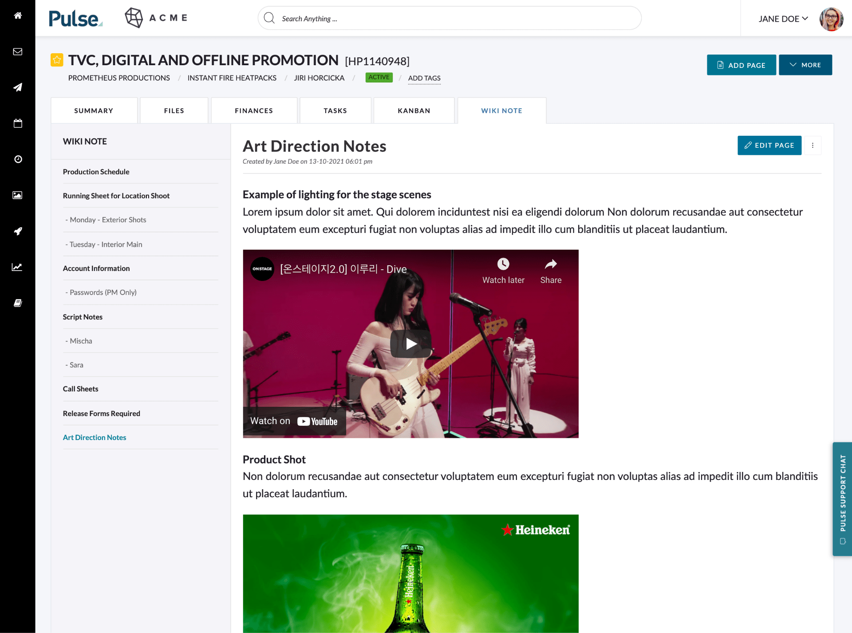Click the Pulse logo
The image size is (852, 633).
[75, 19]
